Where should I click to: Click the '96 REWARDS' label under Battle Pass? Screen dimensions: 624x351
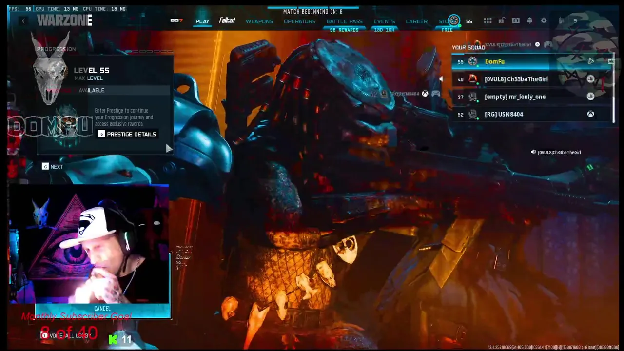344,30
